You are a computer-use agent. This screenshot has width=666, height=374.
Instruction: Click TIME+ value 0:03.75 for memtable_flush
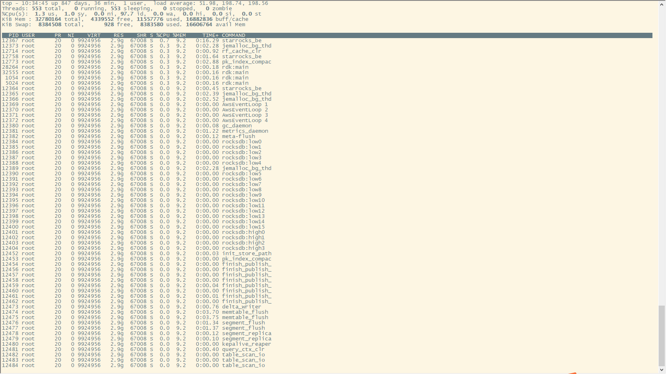click(207, 317)
